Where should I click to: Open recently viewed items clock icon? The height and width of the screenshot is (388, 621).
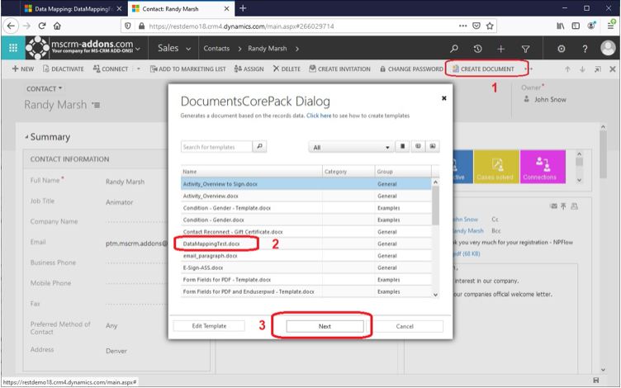point(477,49)
